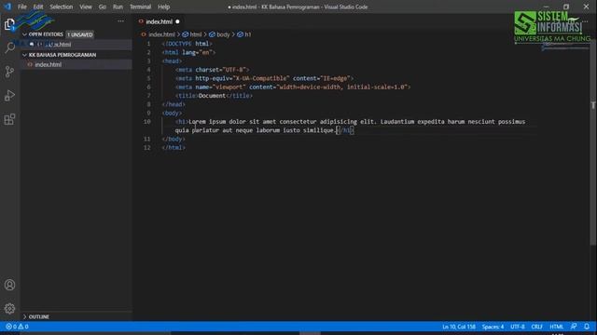Expand the Outline section
597x335 pixels.
35,316
